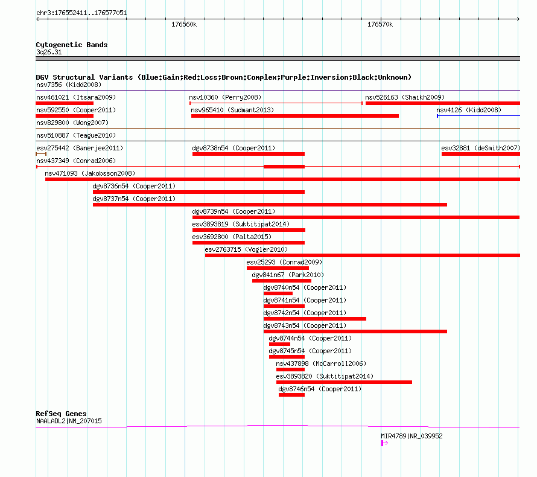Click esv3692800 (Palta2015) label
The height and width of the screenshot is (477, 537).
pos(232,237)
